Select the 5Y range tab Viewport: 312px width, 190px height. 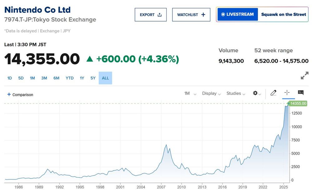click(93, 78)
